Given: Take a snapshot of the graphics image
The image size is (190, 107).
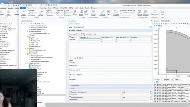Looking at the screenshot, I should pos(159,26).
